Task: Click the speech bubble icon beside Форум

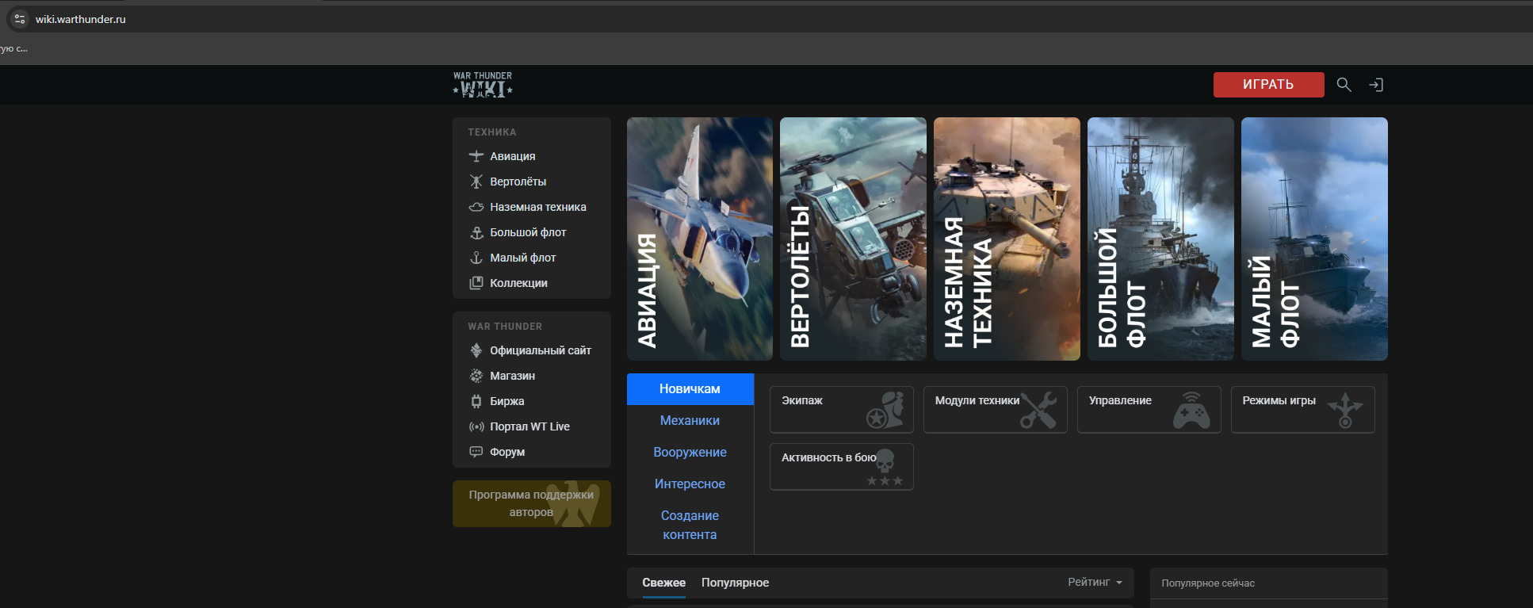Action: click(476, 452)
